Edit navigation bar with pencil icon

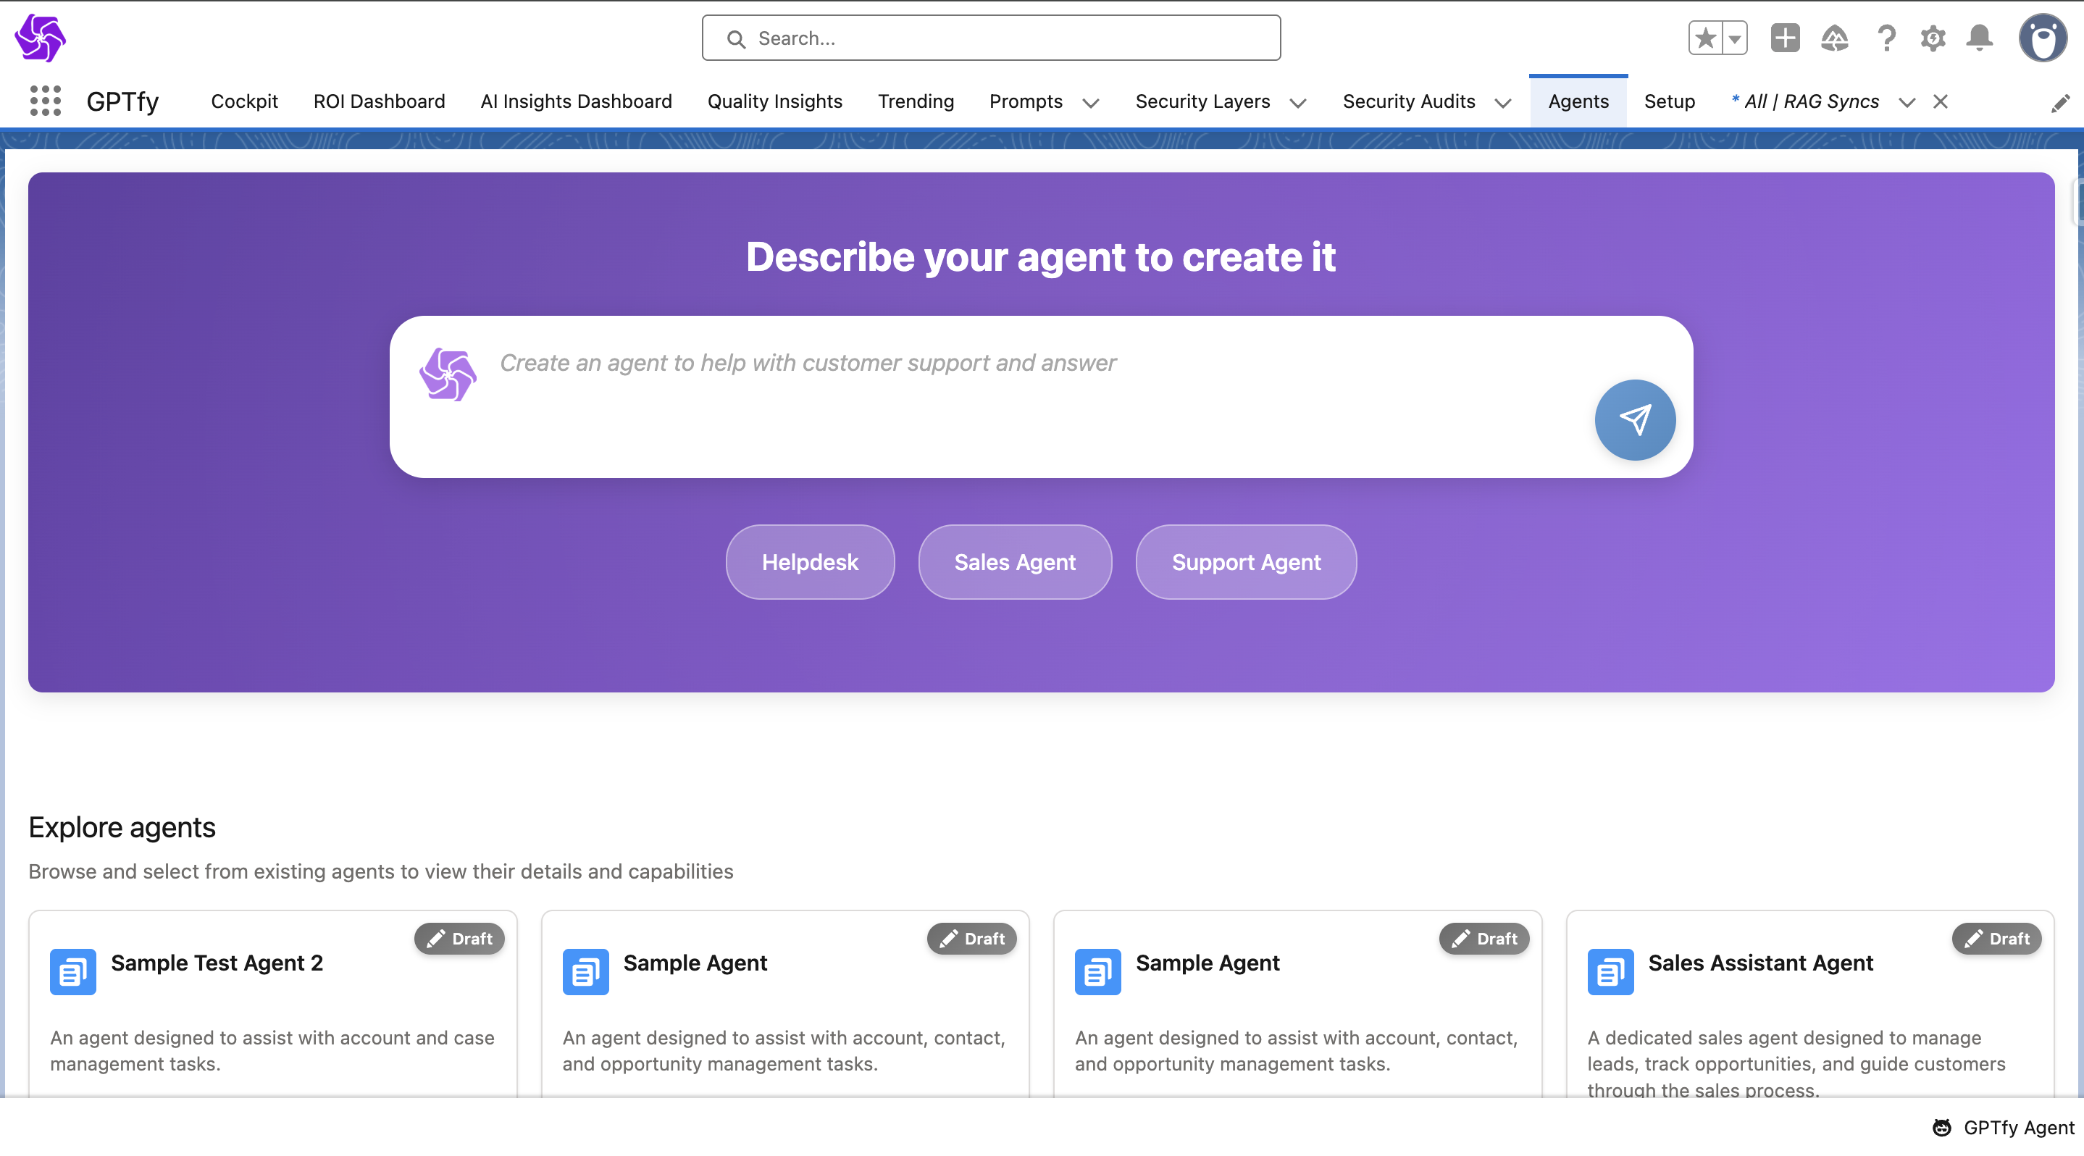(x=2059, y=104)
